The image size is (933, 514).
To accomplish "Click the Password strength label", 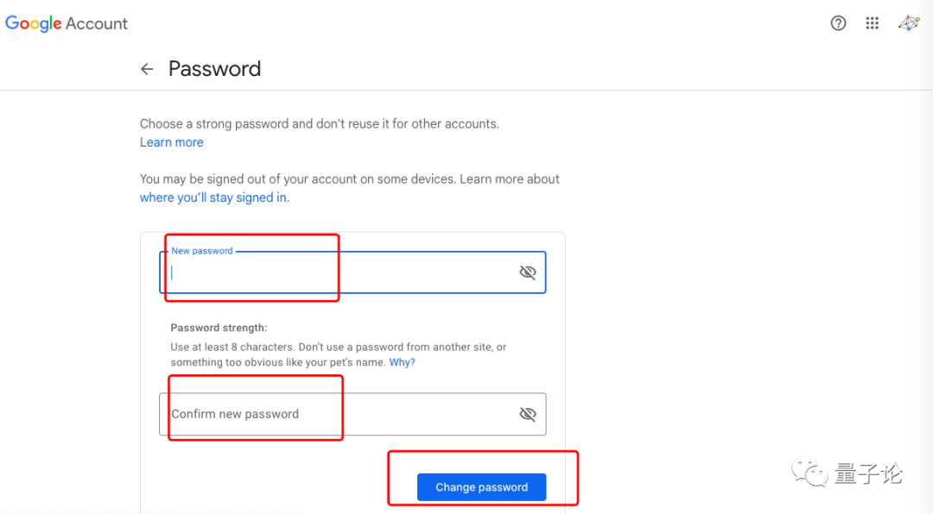I will coord(219,328).
